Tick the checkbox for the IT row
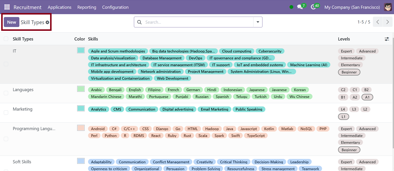The height and width of the screenshot is (171, 394). [6, 64]
